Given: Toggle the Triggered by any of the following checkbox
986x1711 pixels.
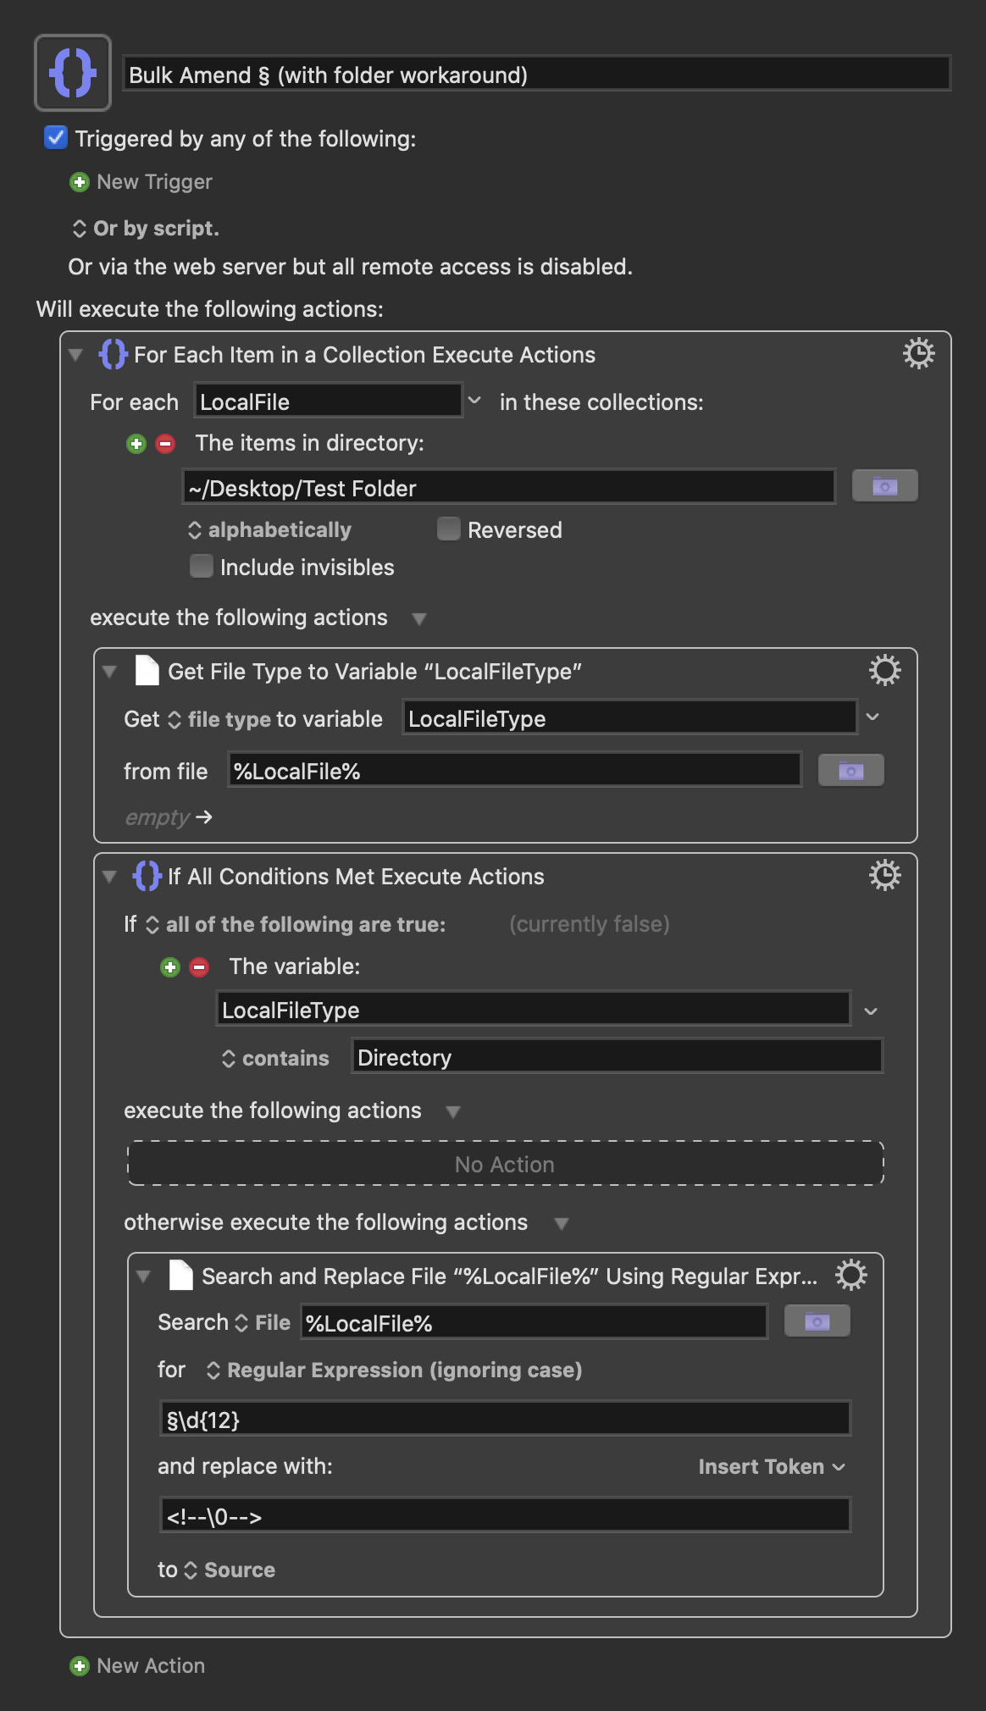Looking at the screenshot, I should pyautogui.click(x=56, y=137).
